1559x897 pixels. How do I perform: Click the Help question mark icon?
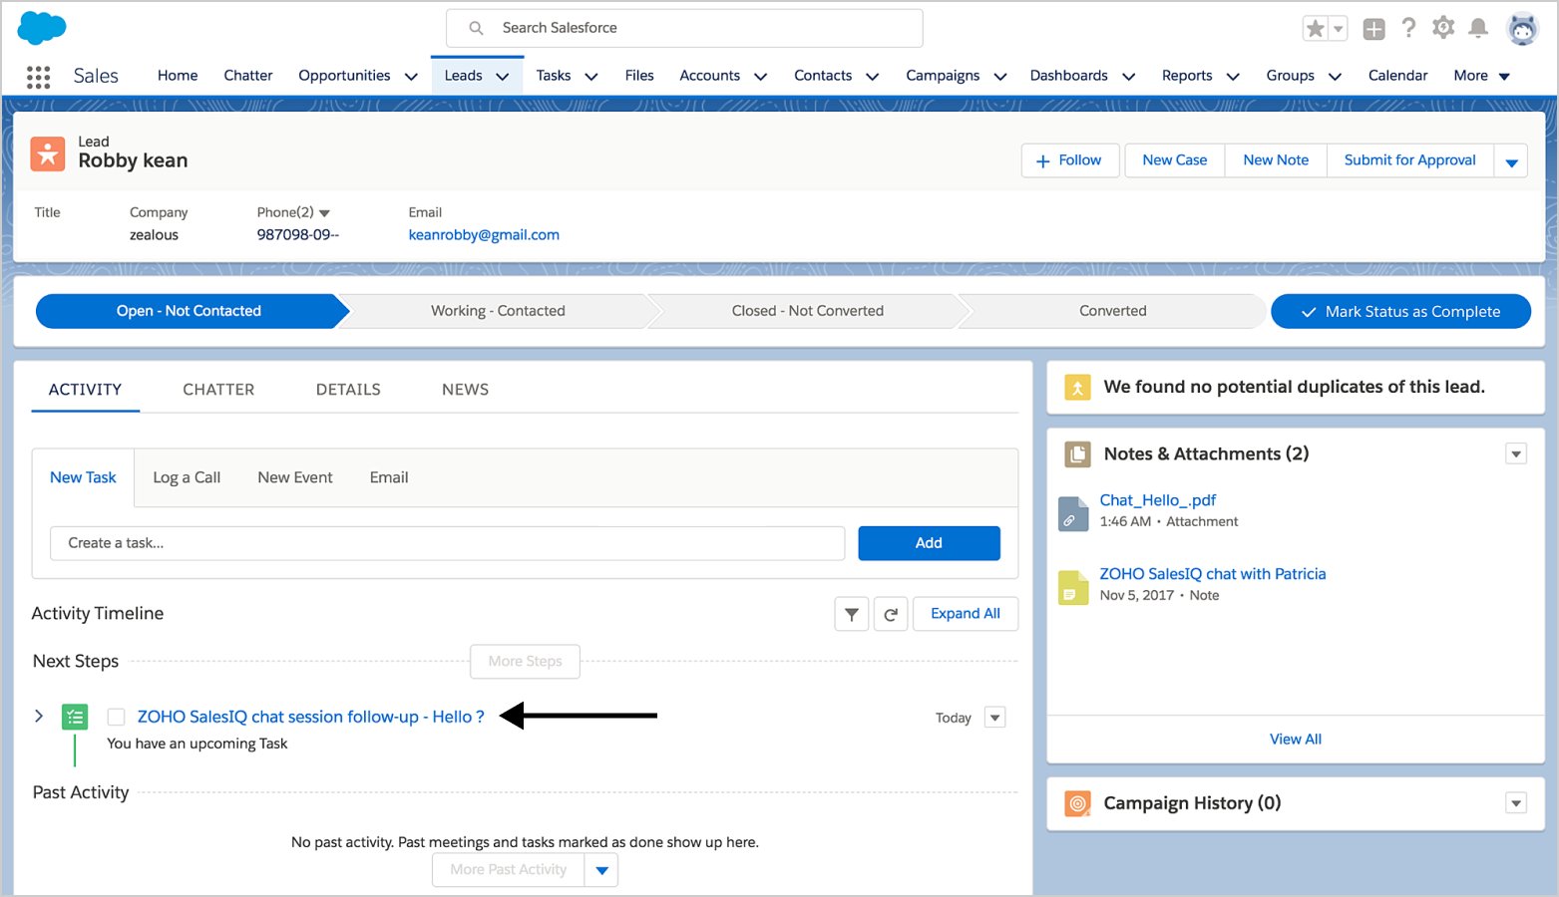pyautogui.click(x=1408, y=29)
